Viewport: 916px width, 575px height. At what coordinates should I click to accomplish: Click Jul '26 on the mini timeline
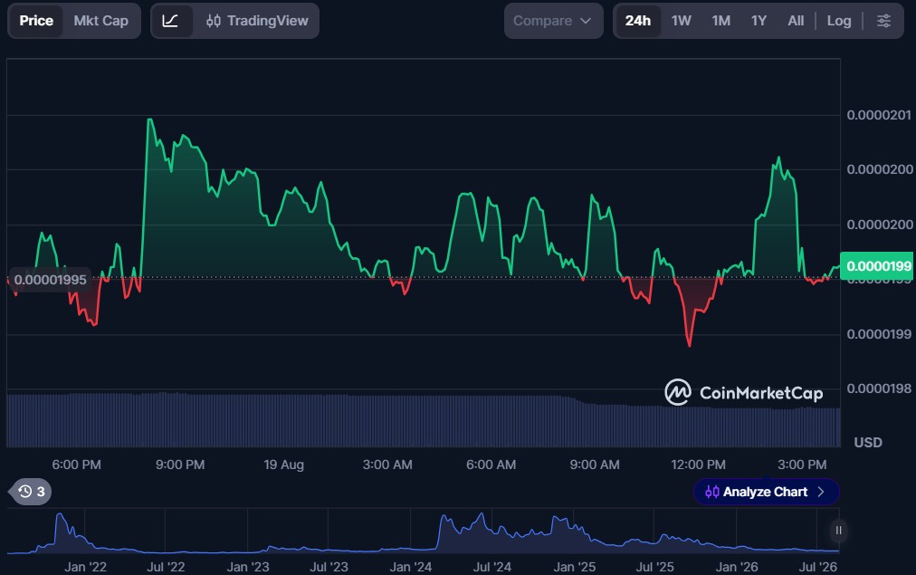(818, 567)
